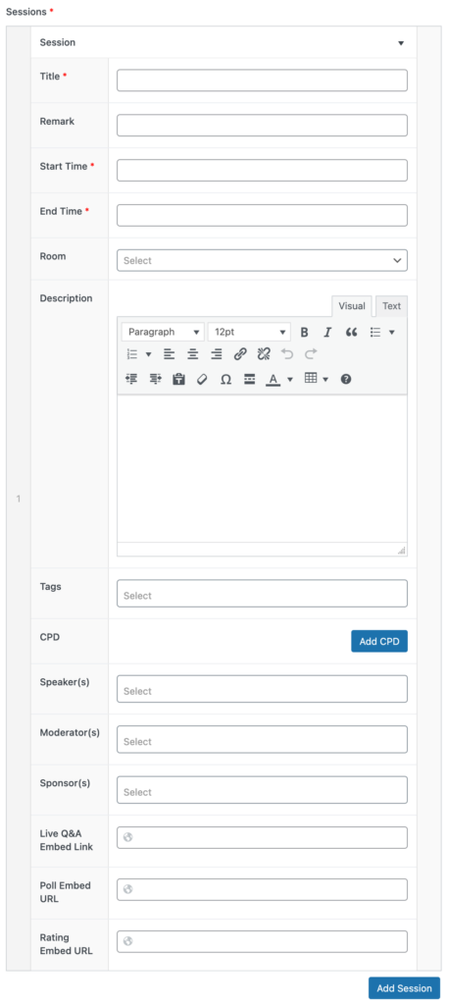Grab the editor resize handle corner

(402, 551)
